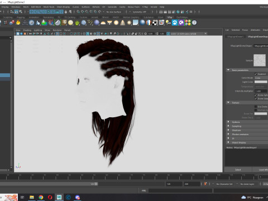Click the yellow grid globe shelf icon
Screen dimensions: 268x201
click(70, 23)
